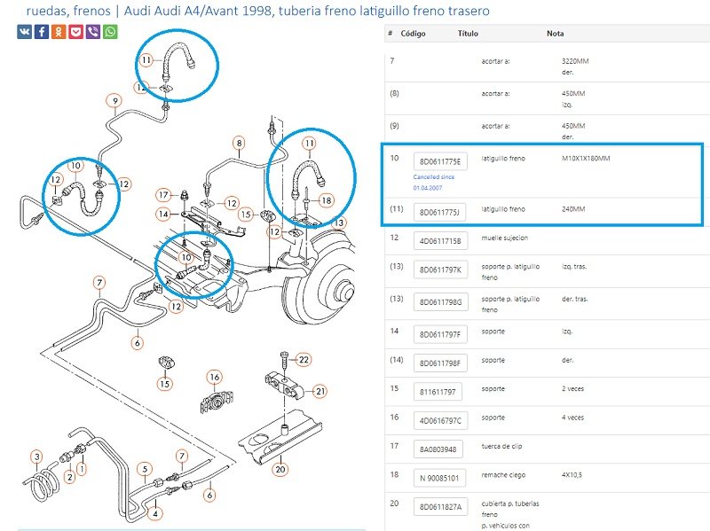Select part number 8D0611798G
The height and width of the screenshot is (531, 710).
pos(440,302)
